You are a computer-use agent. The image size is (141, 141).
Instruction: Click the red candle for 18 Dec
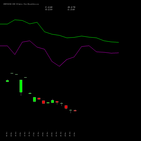(39, 99)
